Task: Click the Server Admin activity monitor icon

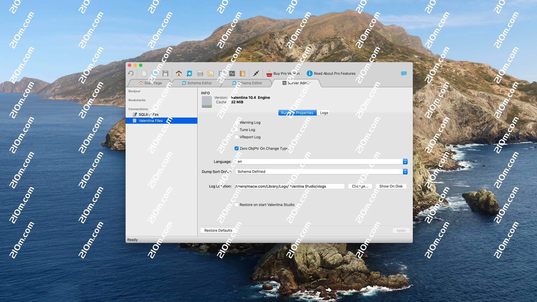Action: coord(232,73)
